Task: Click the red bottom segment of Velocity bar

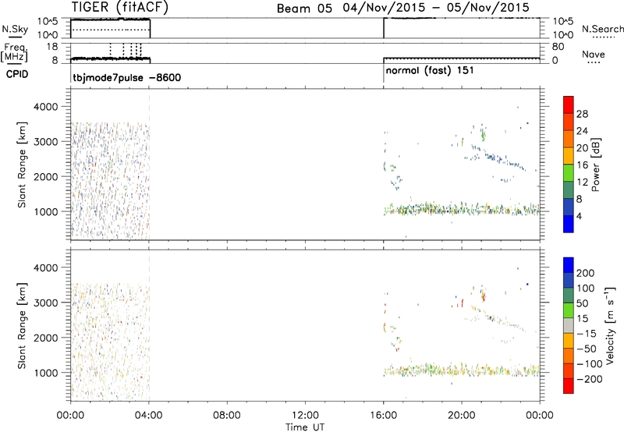Action: pos(569,386)
